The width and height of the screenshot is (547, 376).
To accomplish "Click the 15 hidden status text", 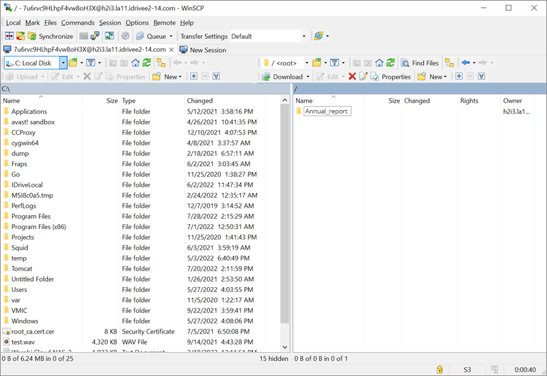I will point(274,358).
